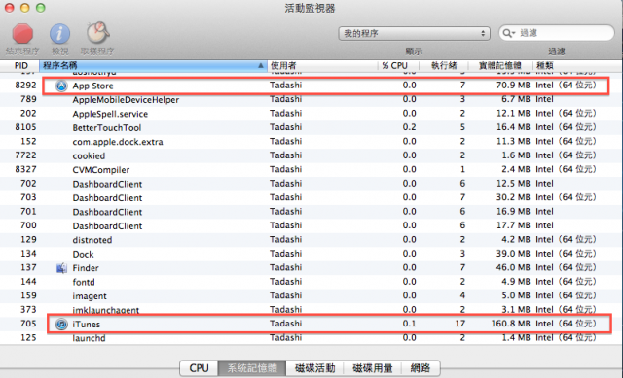The image size is (623, 378).
Task: Select the Dock process
Action: pyautogui.click(x=311, y=254)
